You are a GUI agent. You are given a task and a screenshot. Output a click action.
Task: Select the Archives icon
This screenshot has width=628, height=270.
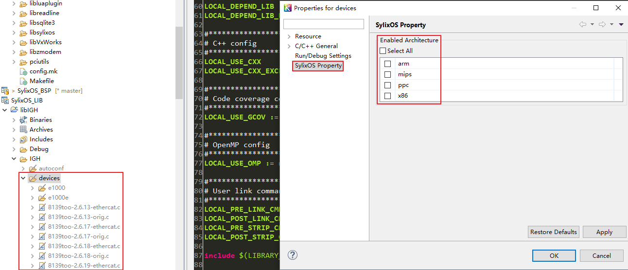(x=23, y=130)
